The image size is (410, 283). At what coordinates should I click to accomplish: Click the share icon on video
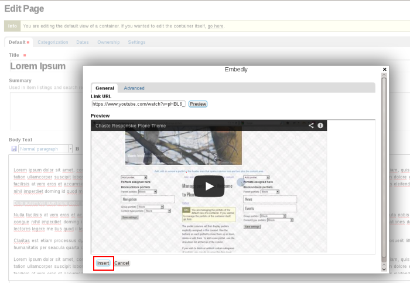[312, 125]
